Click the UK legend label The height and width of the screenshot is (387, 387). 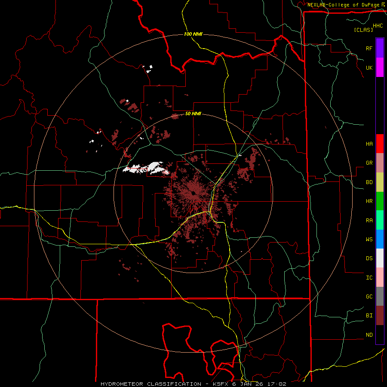point(369,68)
